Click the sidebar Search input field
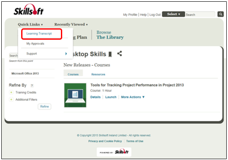The image size is (228, 160). click(13, 56)
